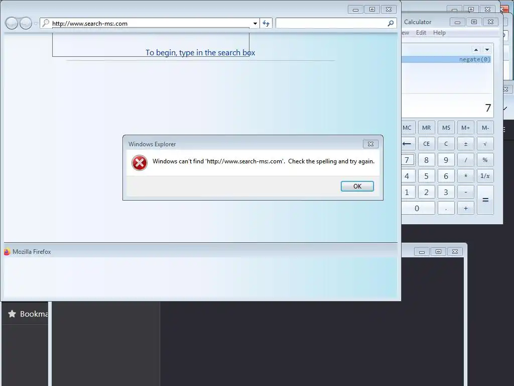This screenshot has height=386, width=514.
Task: Open the recent pages dropdown beside nav arrows
Action: click(x=36, y=24)
